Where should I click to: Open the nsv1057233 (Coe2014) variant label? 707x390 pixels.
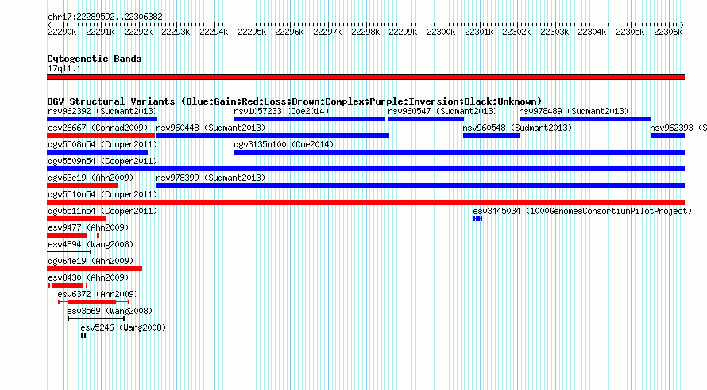coord(281,111)
